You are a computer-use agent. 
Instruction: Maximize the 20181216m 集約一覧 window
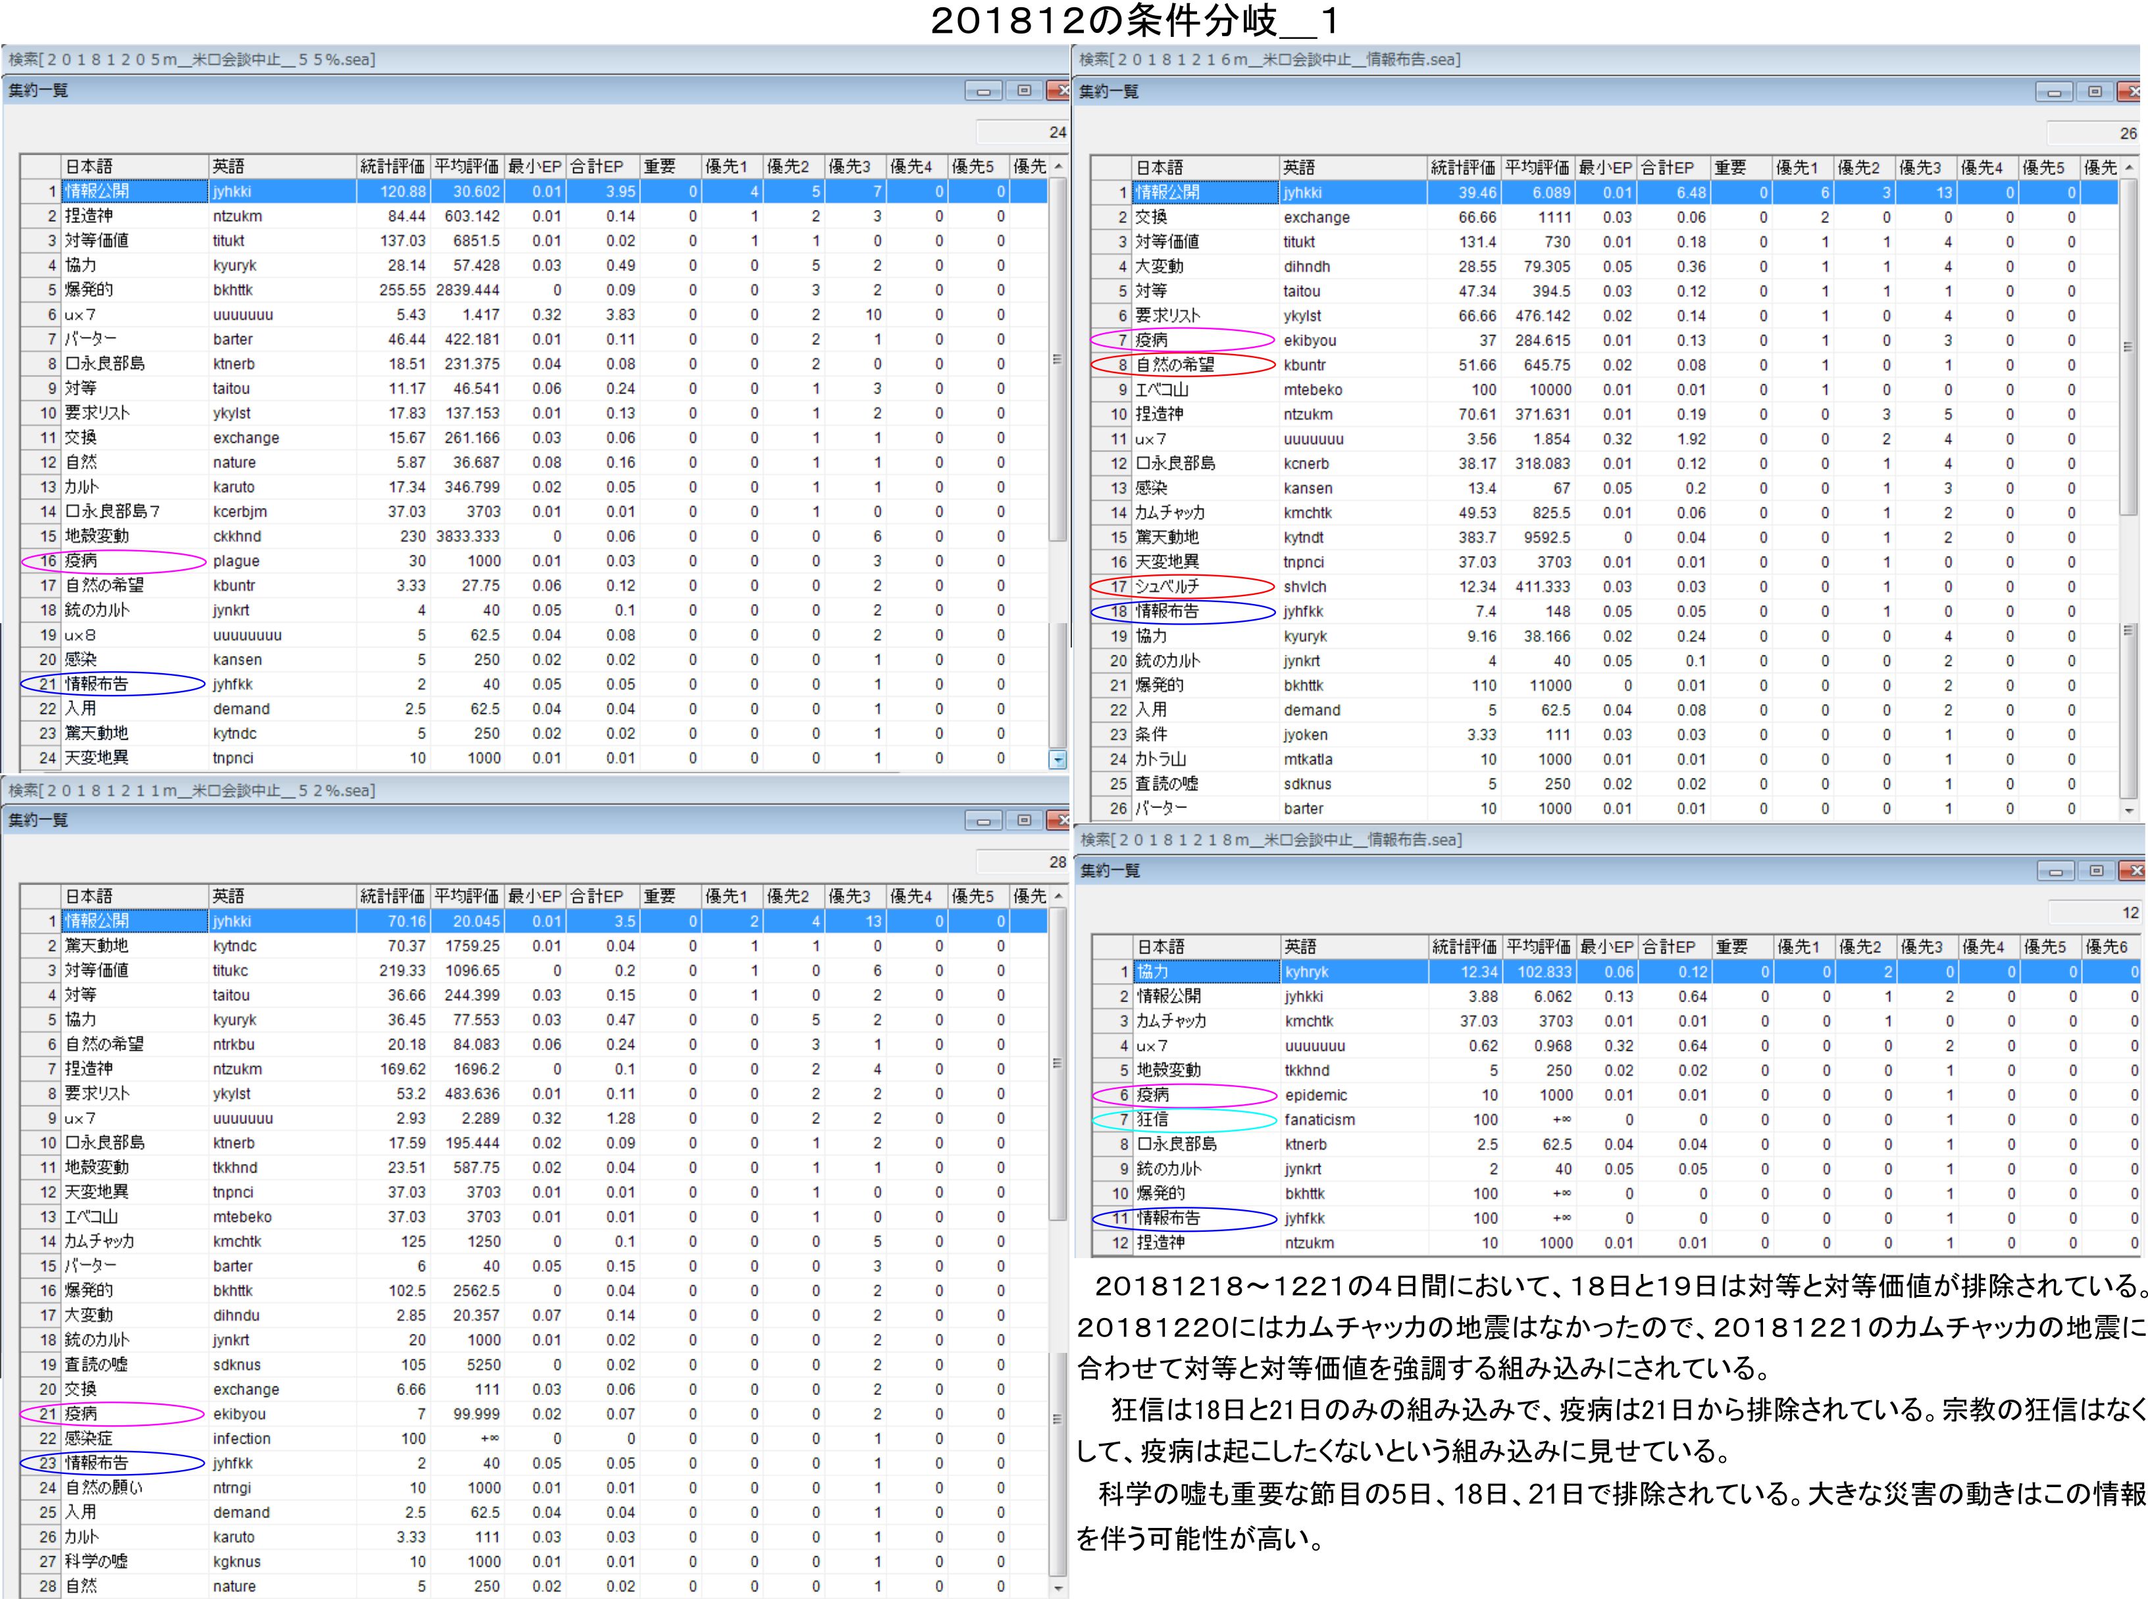(x=2095, y=92)
